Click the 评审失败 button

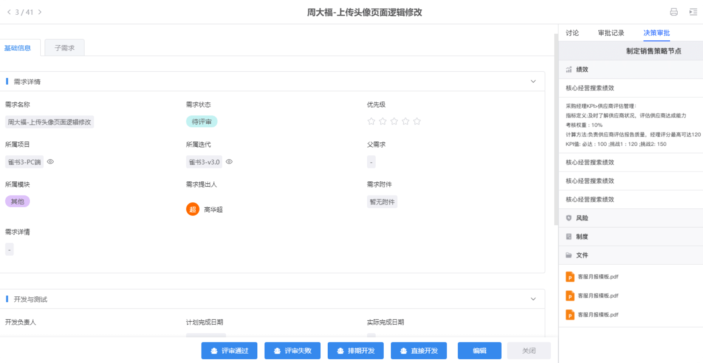(x=293, y=351)
